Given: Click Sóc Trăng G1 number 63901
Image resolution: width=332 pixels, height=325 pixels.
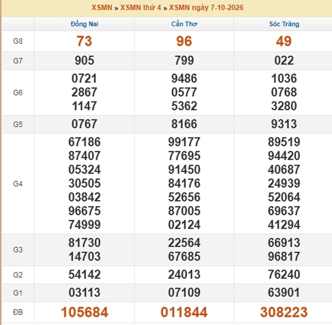Looking at the screenshot, I should (x=284, y=292).
